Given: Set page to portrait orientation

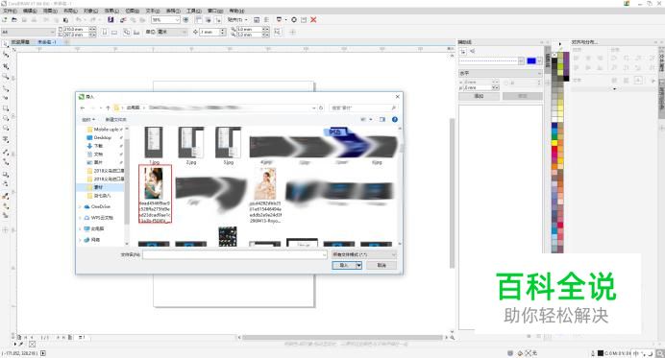Looking at the screenshot, I should click(105, 33).
